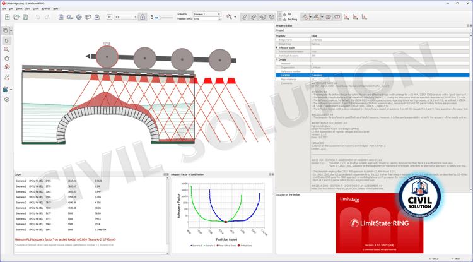Toggle the reinforcement display button

pyautogui.click(x=254, y=17)
